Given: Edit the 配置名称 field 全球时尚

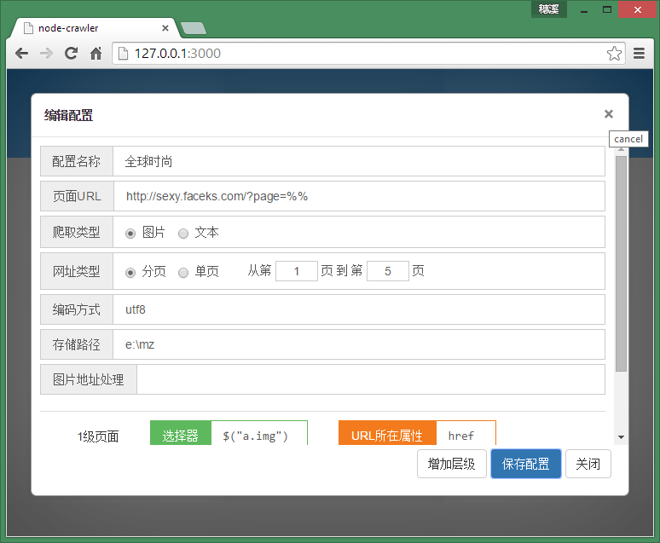Looking at the screenshot, I should pos(359,161).
